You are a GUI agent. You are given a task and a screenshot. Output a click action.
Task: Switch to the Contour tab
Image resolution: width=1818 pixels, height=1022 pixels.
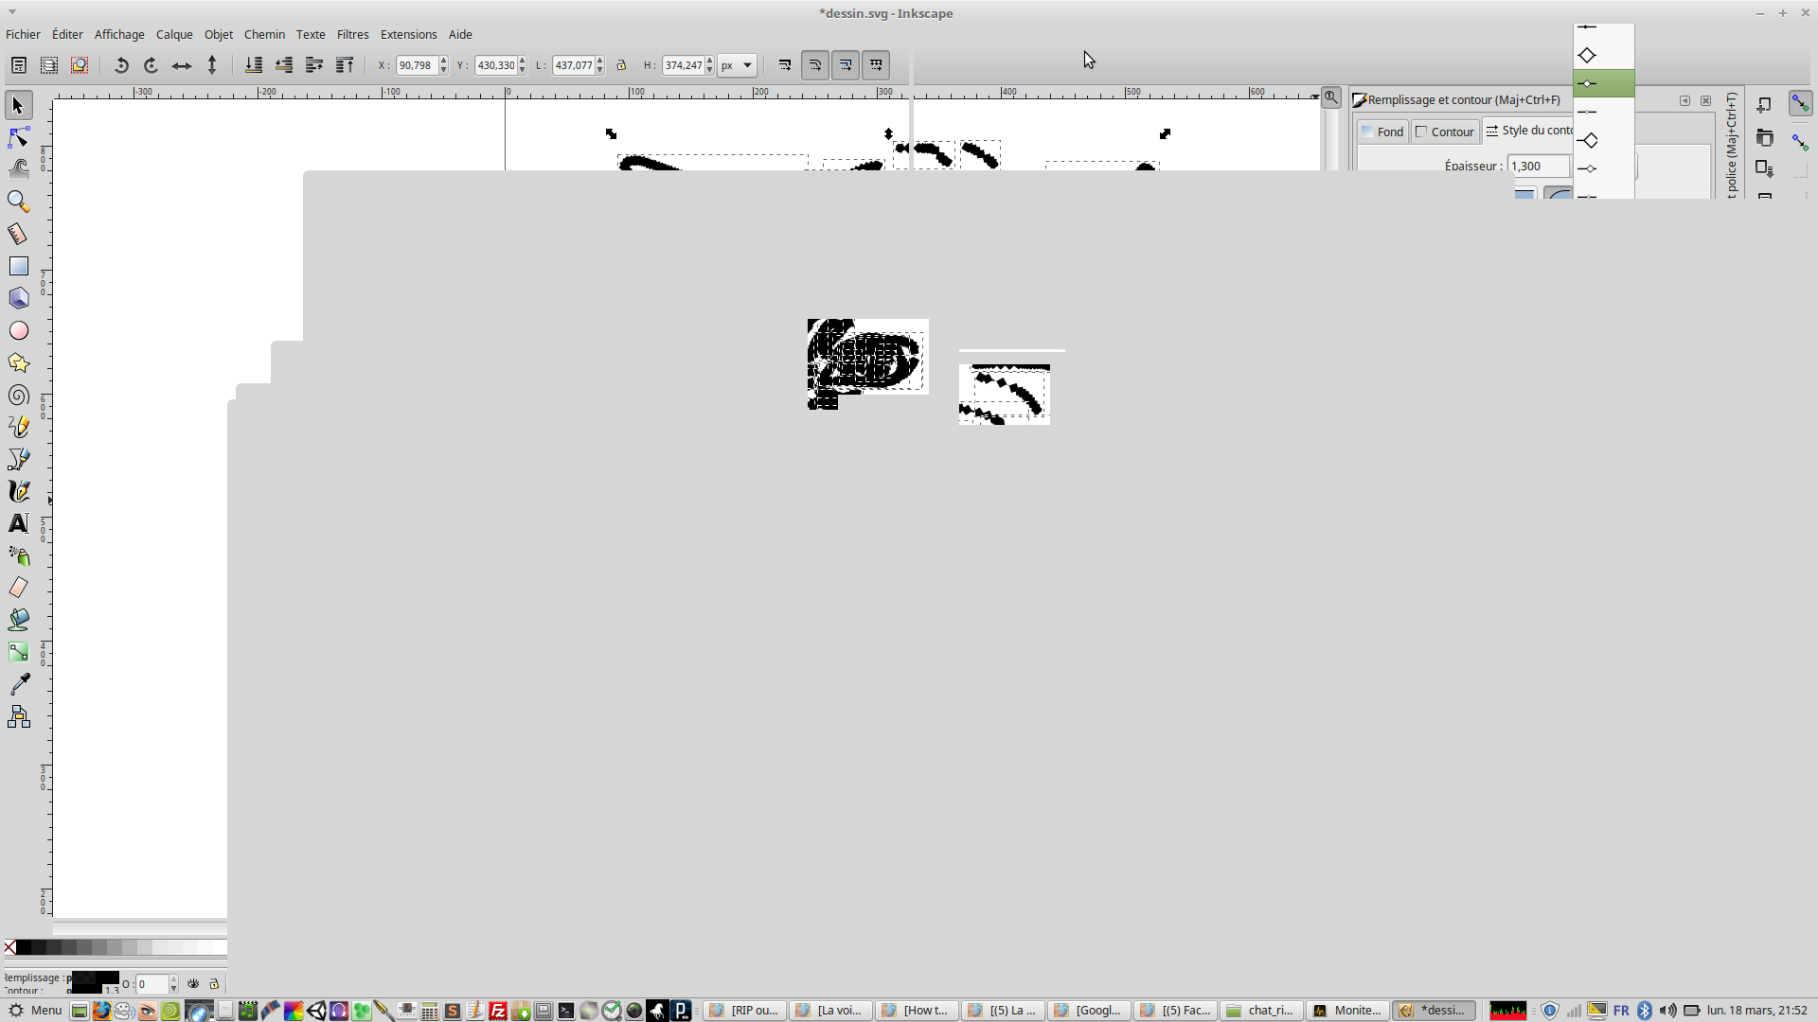click(x=1445, y=132)
